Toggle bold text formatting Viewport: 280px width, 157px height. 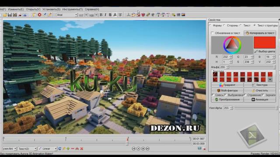coord(101,15)
